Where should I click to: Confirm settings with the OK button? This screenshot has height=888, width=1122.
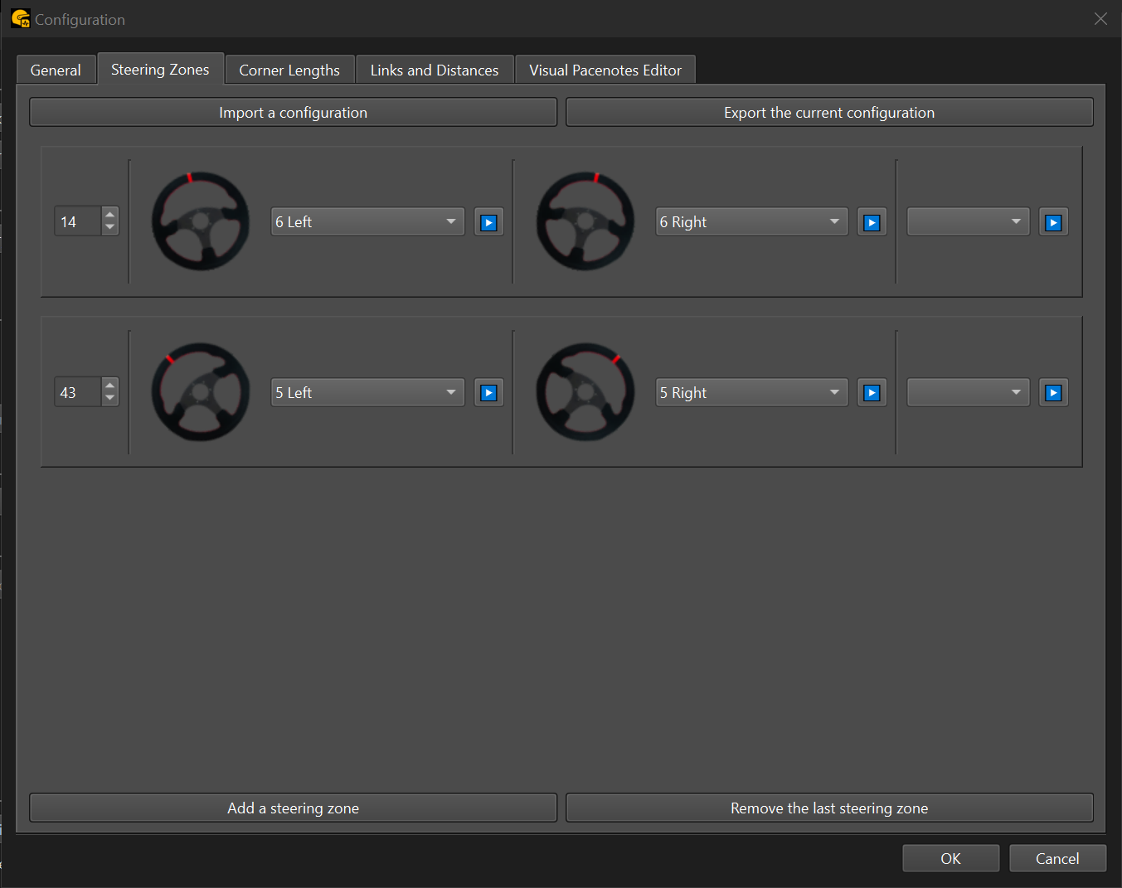pyautogui.click(x=950, y=859)
